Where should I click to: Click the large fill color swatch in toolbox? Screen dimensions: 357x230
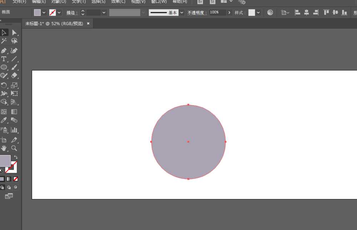[x=5, y=161]
